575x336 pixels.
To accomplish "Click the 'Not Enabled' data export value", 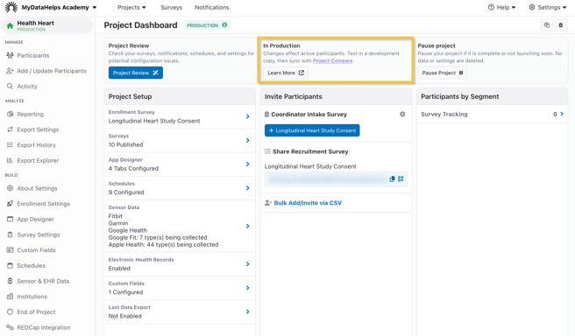I will pyautogui.click(x=125, y=316).
